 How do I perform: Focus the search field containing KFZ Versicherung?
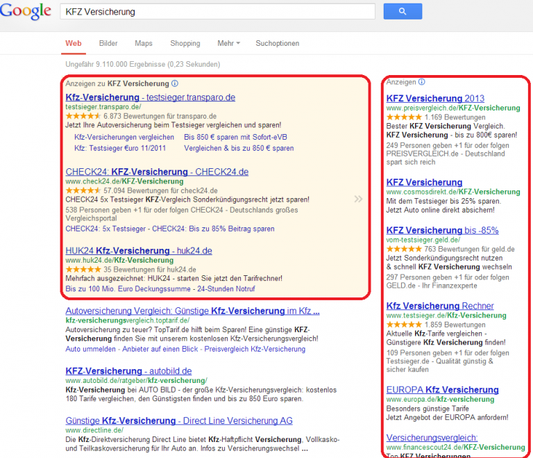217,12
